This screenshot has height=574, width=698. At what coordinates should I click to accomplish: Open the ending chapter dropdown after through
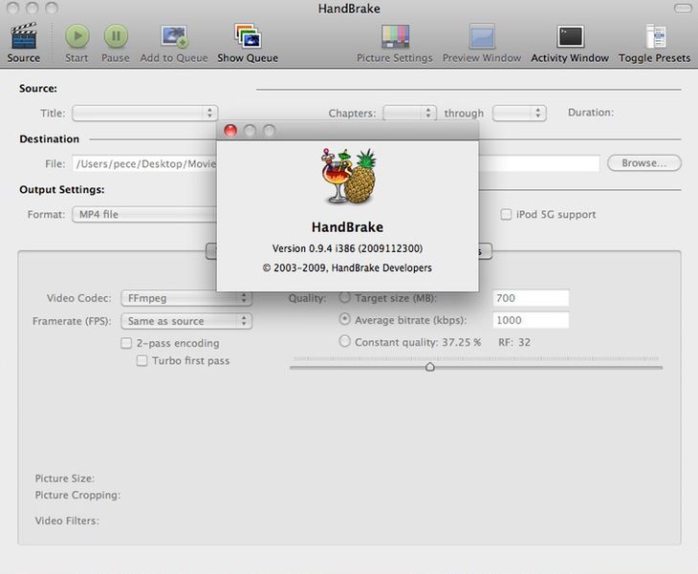(519, 113)
